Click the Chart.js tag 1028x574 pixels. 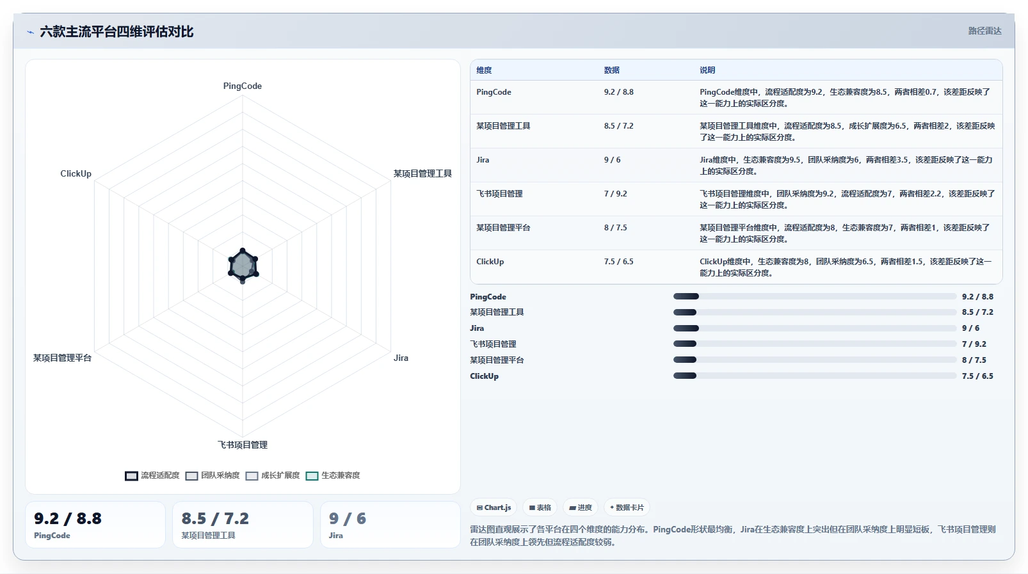point(494,507)
